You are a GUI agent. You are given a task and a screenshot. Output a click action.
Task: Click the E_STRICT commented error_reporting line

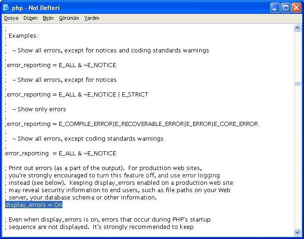(x=76, y=95)
